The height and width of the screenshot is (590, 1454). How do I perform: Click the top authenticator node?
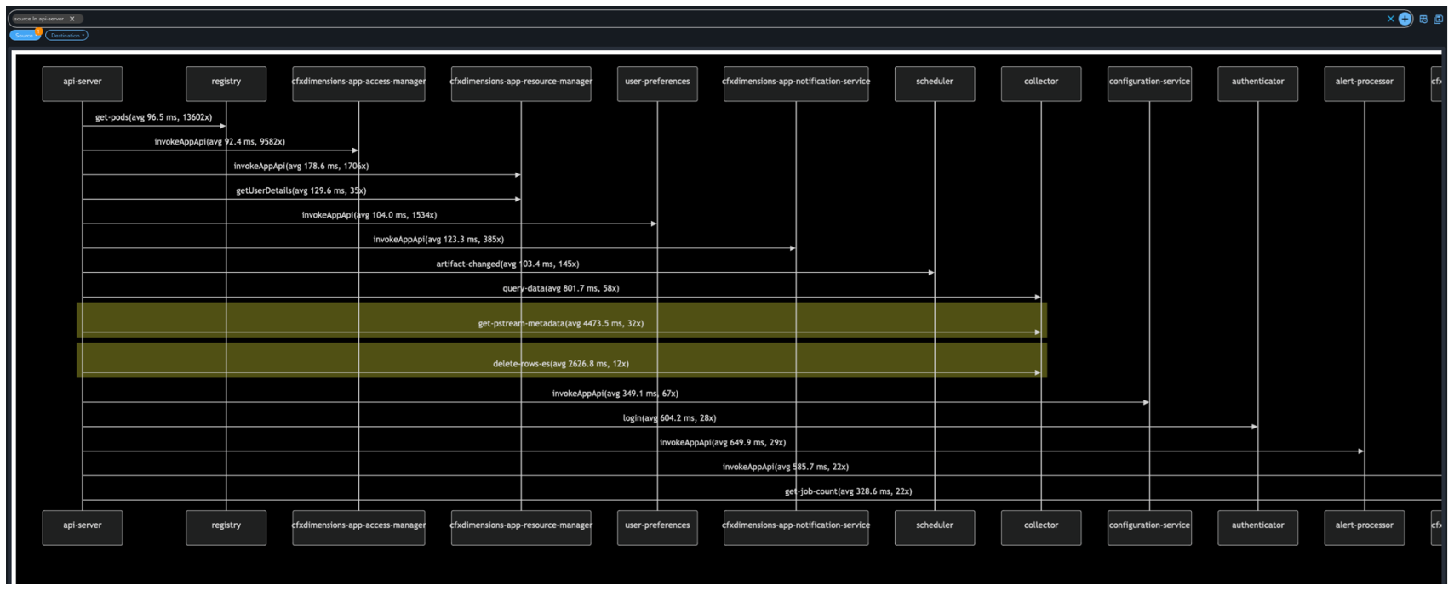pos(1257,83)
